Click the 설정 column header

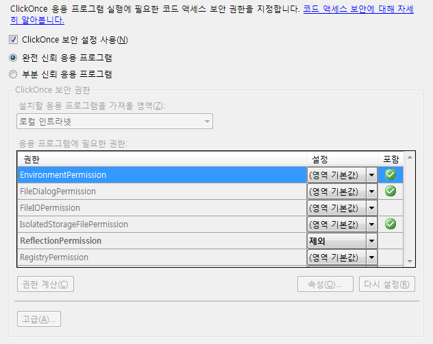click(x=342, y=159)
